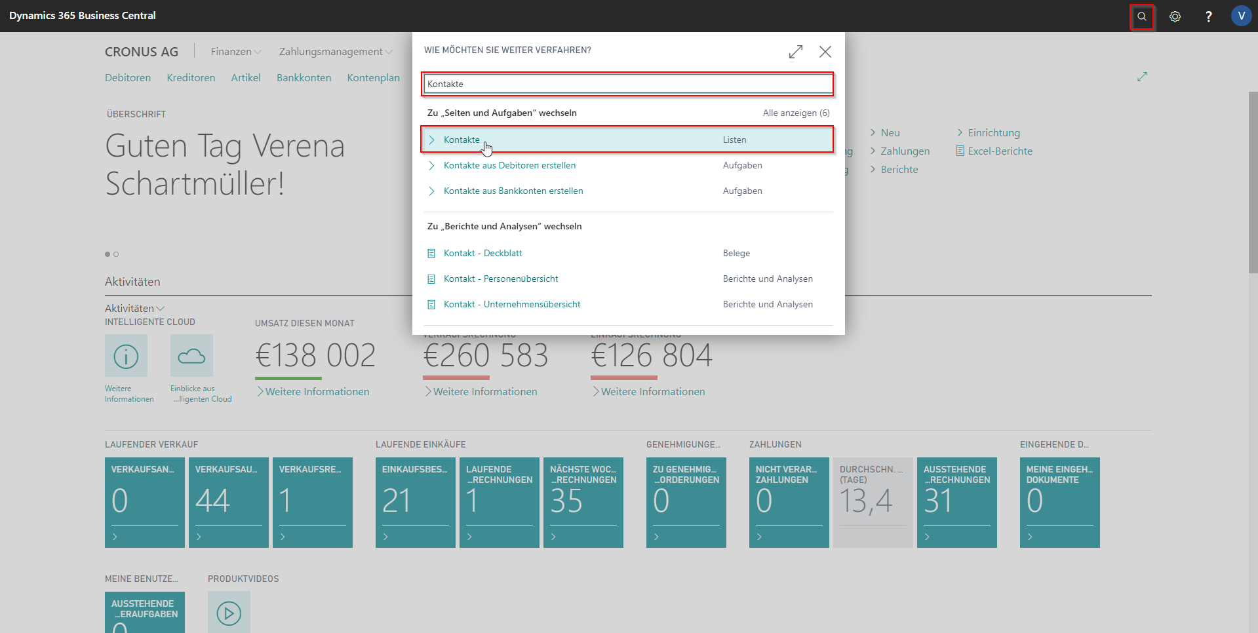Open Weitere Informationen under €138 002
This screenshot has height=633, width=1258.
313,391
